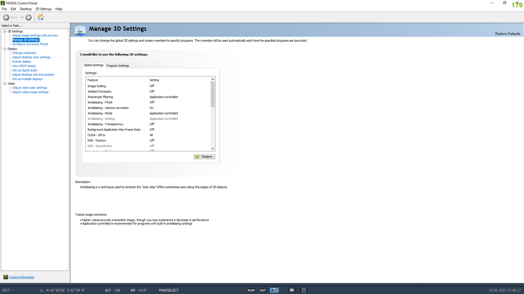Open the 3D Settings menu
Viewport: 524px width, 294px height.
pyautogui.click(x=43, y=9)
